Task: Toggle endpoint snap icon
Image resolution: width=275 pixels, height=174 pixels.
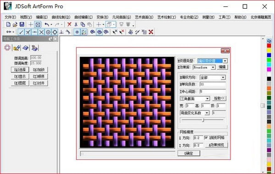Action: pos(21,32)
